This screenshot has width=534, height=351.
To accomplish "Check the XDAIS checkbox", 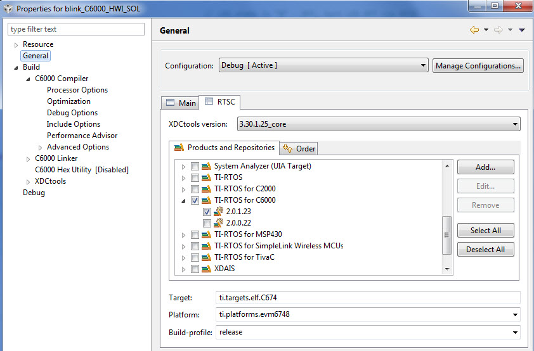I will [x=195, y=269].
